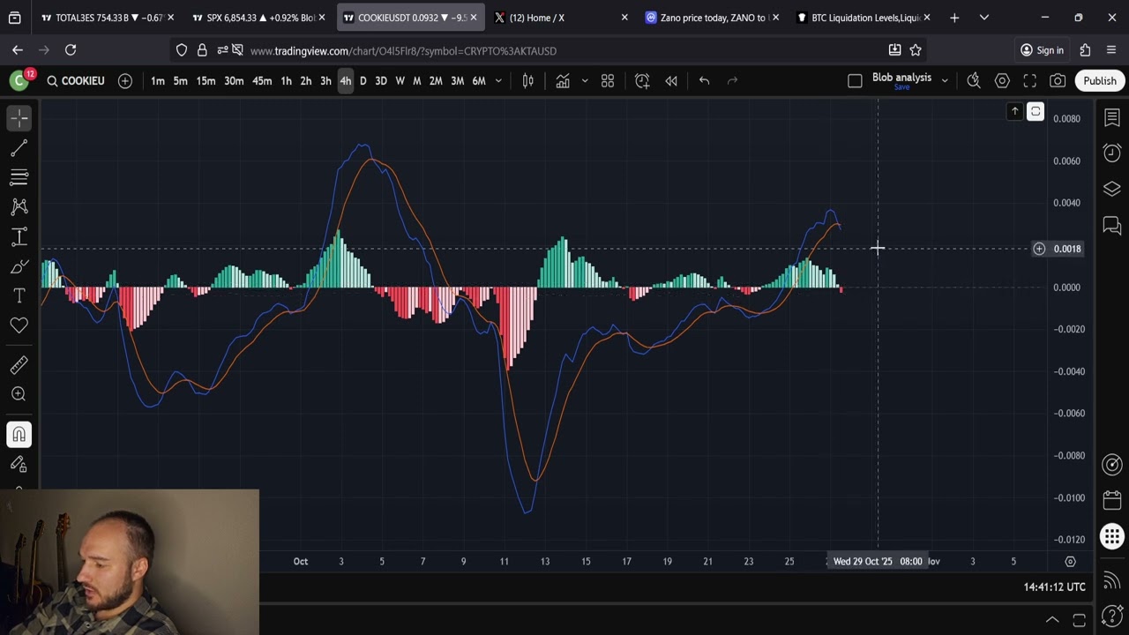This screenshot has height=635, width=1129.
Task: Expand the Blob analysis layout dropdown arrow
Action: [x=945, y=81]
